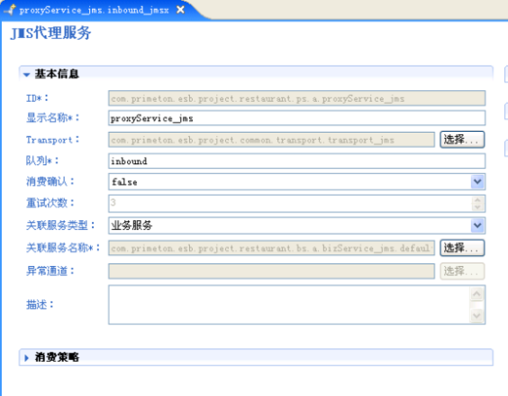508x396 pixels.
Task: Close the proxyService_jms.inbound_jmsx tab
Action: click(180, 10)
